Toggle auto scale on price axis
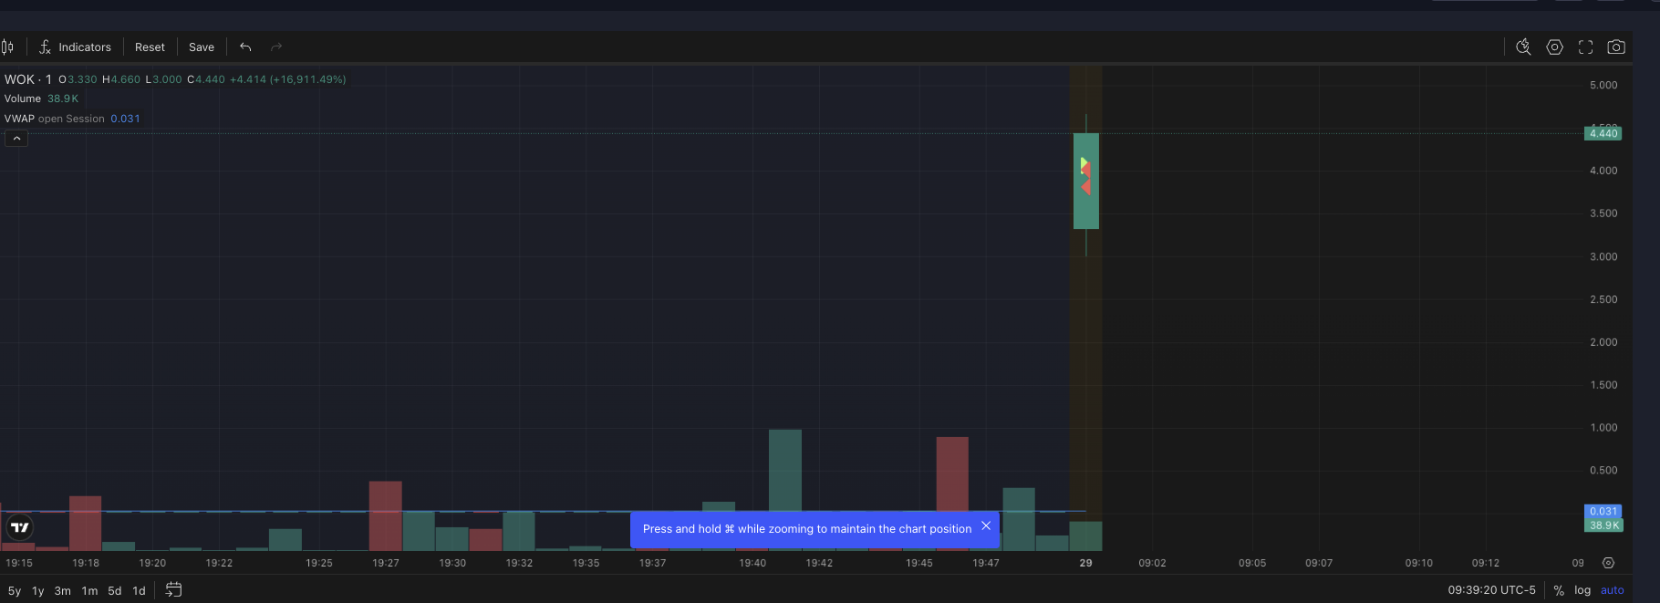Viewport: 1660px width, 603px height. pos(1612,590)
